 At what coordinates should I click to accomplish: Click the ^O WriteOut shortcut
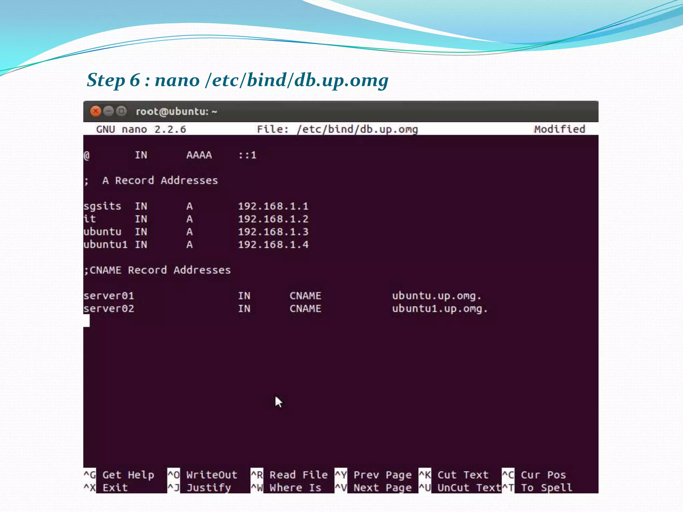click(202, 475)
